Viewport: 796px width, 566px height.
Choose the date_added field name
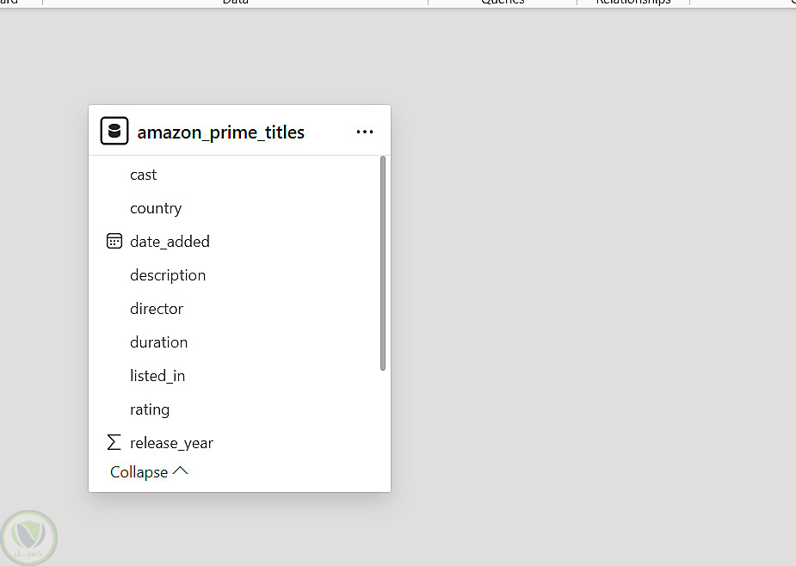pos(170,242)
